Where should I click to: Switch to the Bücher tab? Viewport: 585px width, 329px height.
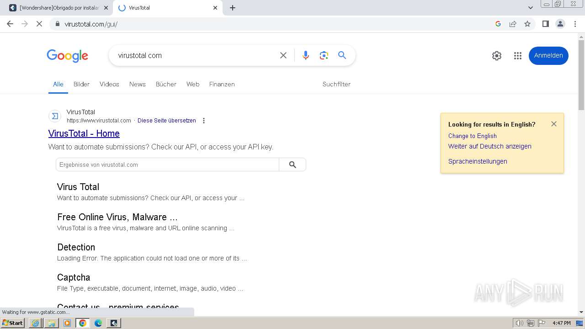coord(166,84)
